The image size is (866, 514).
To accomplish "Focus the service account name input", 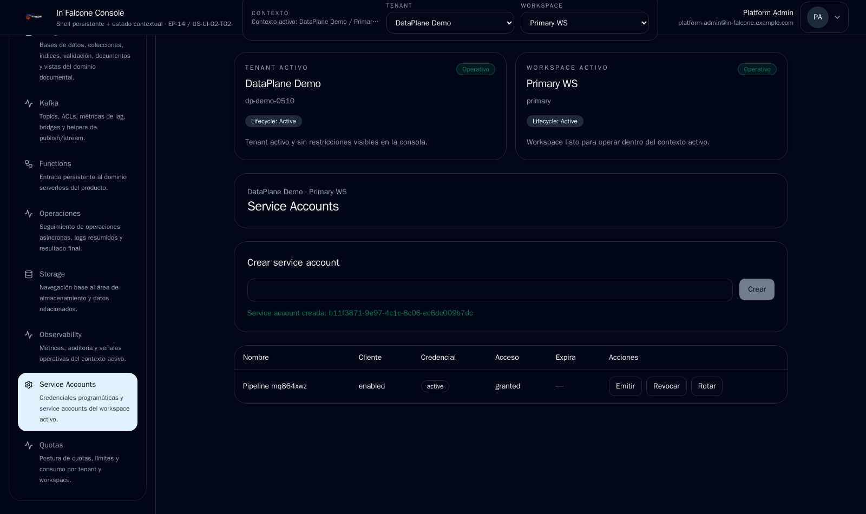I will (x=490, y=290).
